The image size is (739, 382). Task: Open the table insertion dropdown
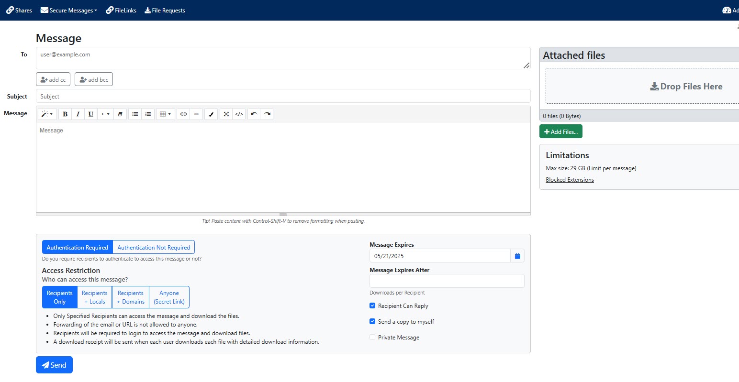165,114
